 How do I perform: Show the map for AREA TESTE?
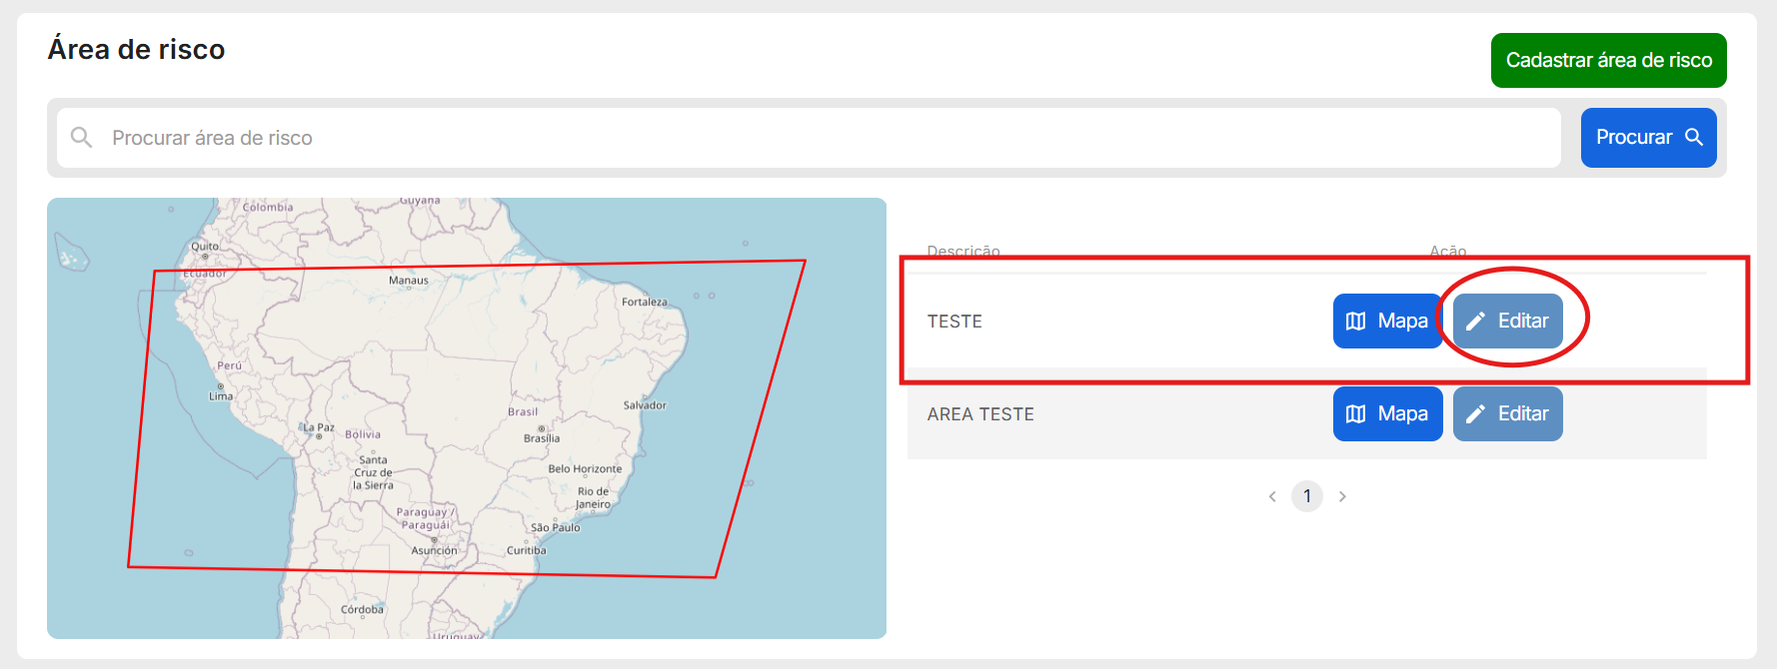coord(1386,413)
